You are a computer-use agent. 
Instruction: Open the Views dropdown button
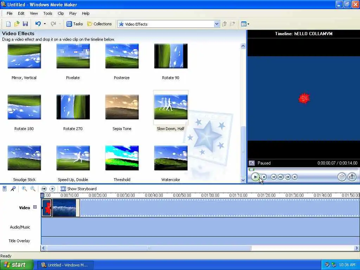click(x=245, y=24)
